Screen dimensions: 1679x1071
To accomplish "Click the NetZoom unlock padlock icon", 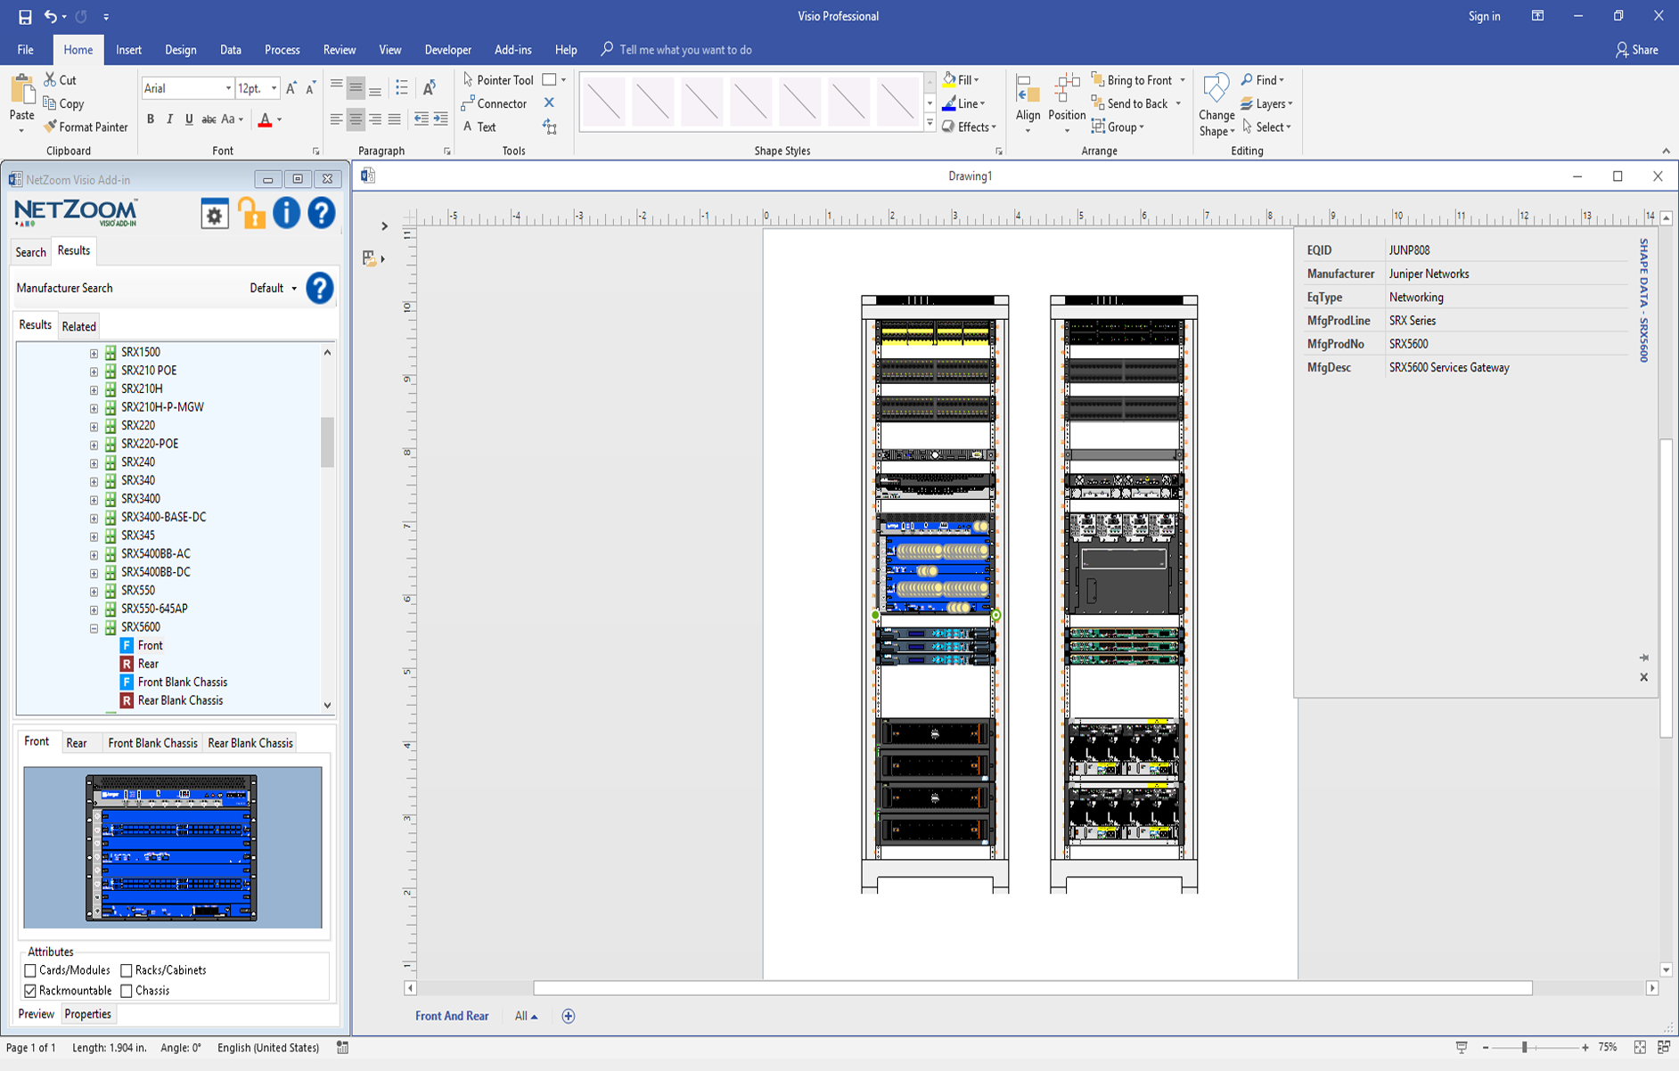I will 251,214.
